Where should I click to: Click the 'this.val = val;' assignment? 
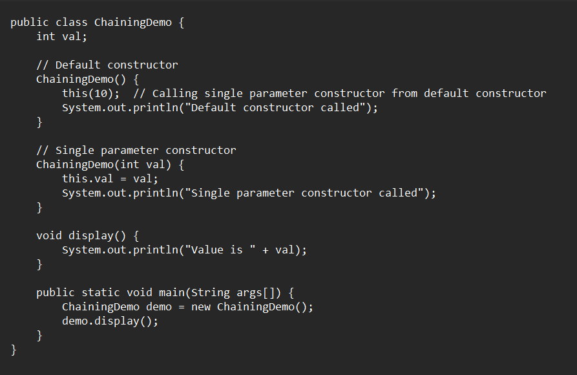click(x=110, y=178)
